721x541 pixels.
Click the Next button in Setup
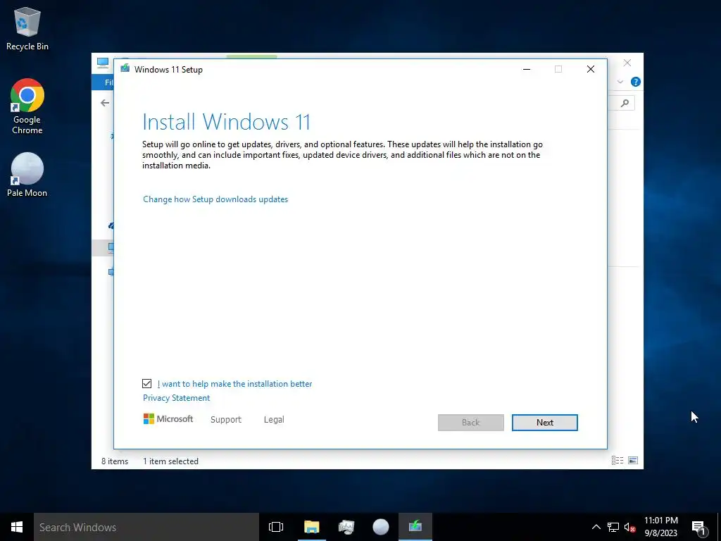click(x=544, y=423)
